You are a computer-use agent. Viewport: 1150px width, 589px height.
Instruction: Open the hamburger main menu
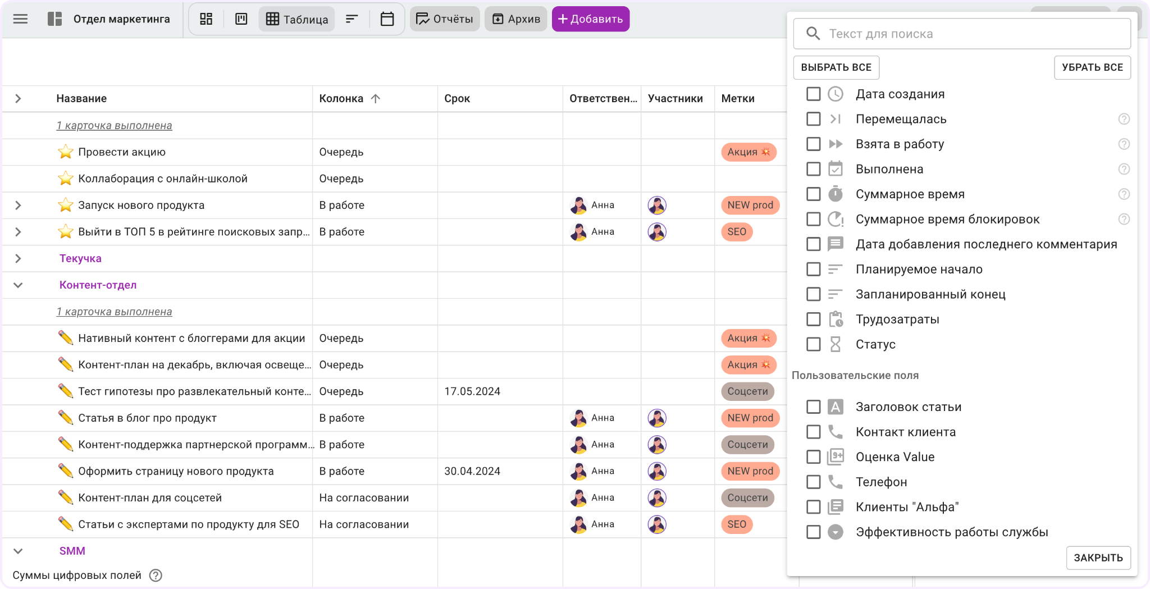pyautogui.click(x=20, y=19)
